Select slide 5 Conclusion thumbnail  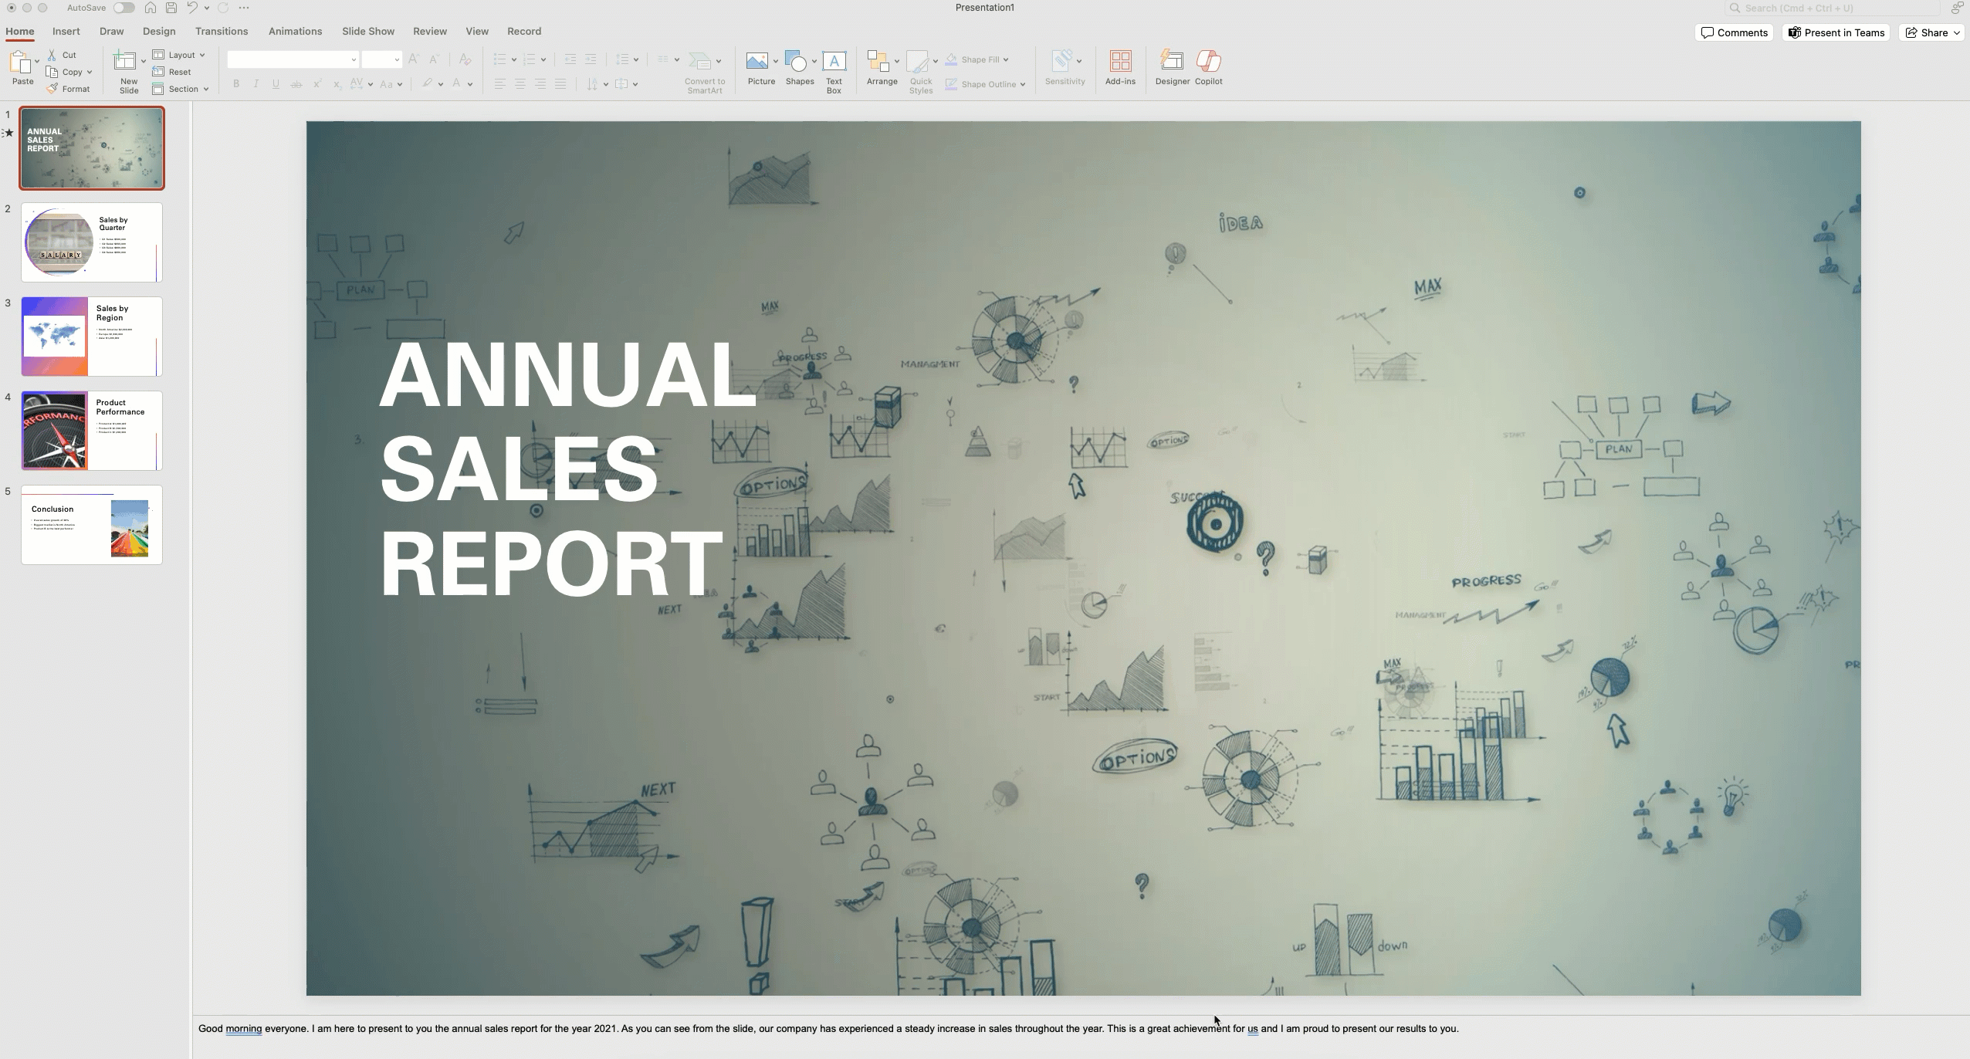92,525
